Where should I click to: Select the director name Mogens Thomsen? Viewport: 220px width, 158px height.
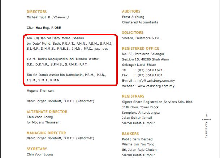40,91
